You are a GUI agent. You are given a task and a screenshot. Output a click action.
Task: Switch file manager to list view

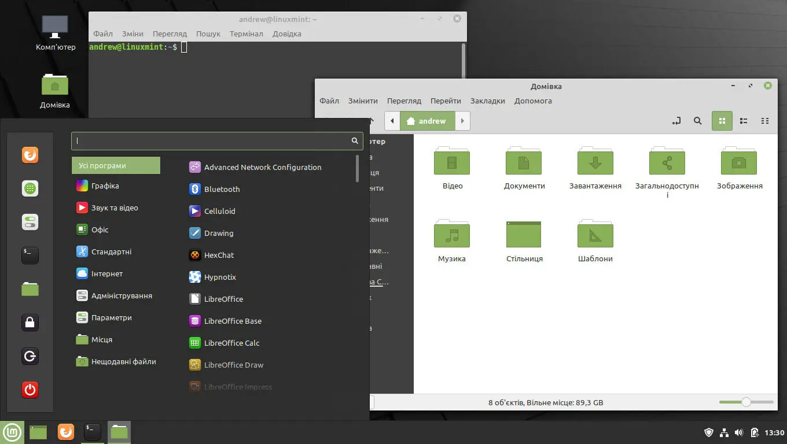coord(744,121)
